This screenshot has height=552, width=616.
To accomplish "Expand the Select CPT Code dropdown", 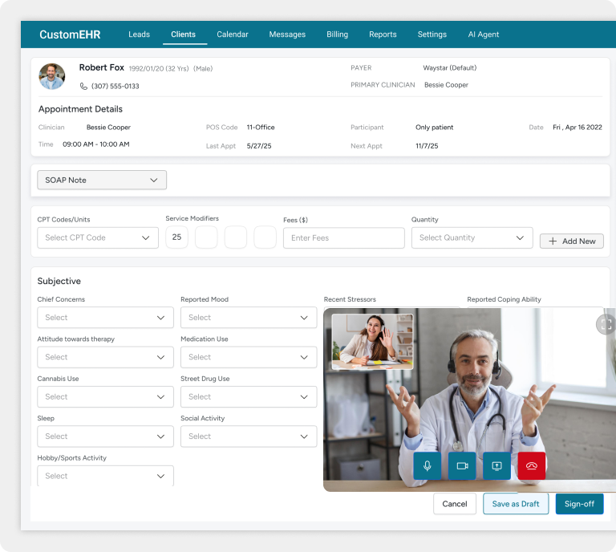I will coord(98,237).
